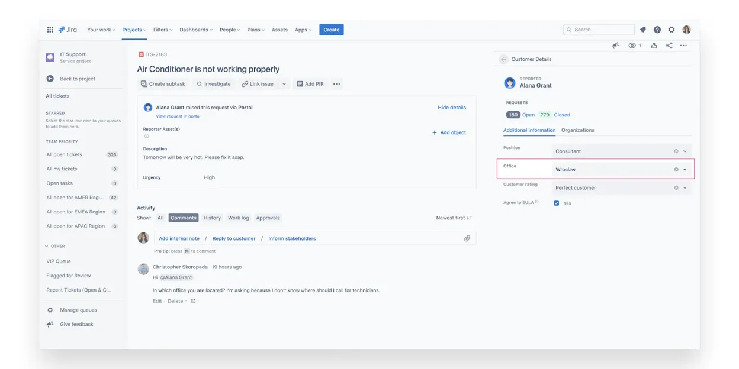
Task: Click the share icon for this issue
Action: 669,46
